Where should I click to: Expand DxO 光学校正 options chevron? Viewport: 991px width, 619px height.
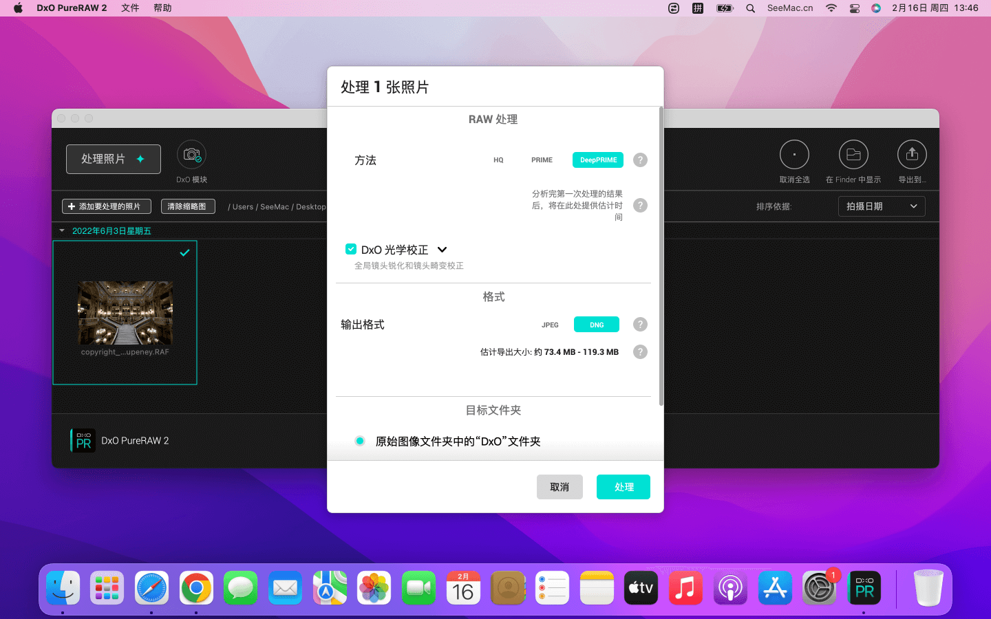pyautogui.click(x=443, y=250)
